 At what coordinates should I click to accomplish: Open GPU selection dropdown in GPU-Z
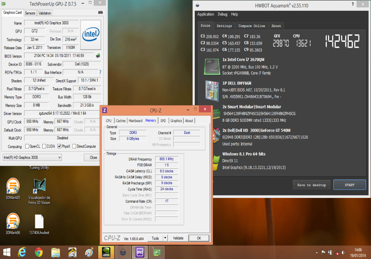coord(32,157)
